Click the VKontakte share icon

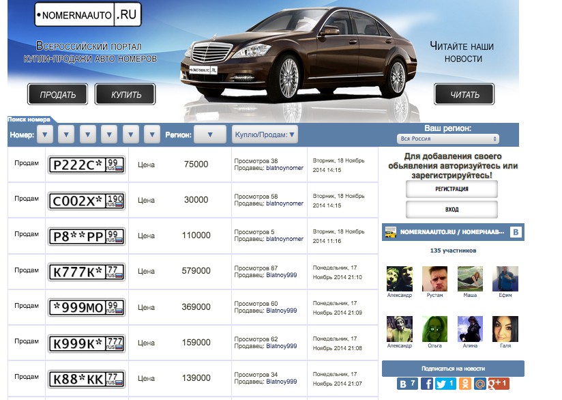[x=408, y=384]
